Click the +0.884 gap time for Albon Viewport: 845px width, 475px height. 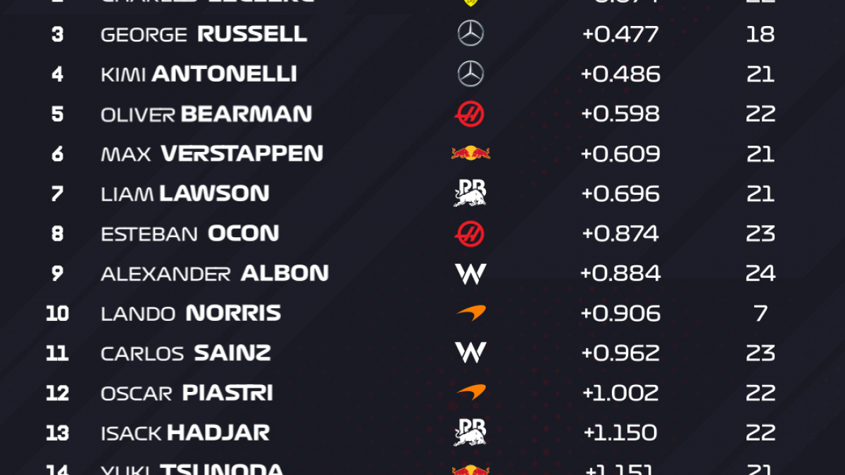(x=620, y=273)
